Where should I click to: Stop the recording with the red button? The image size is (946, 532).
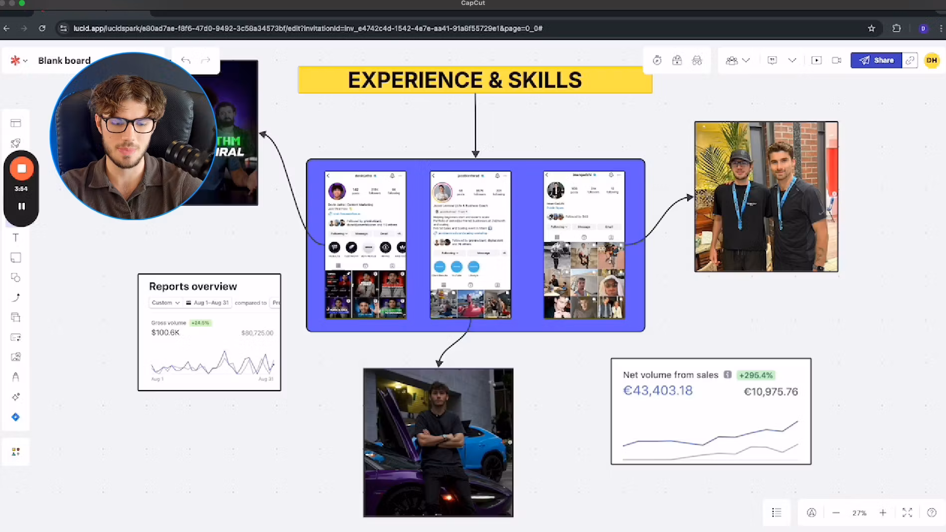click(x=21, y=169)
